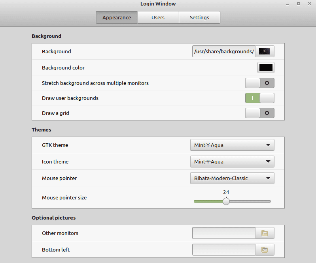This screenshot has height=263, width=316.
Task: Maximize the Login Window
Action: click(x=299, y=4)
